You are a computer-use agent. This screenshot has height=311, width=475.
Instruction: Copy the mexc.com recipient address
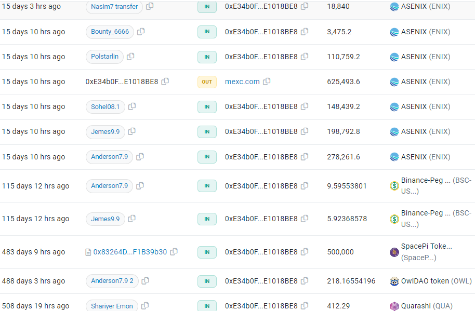(267, 82)
